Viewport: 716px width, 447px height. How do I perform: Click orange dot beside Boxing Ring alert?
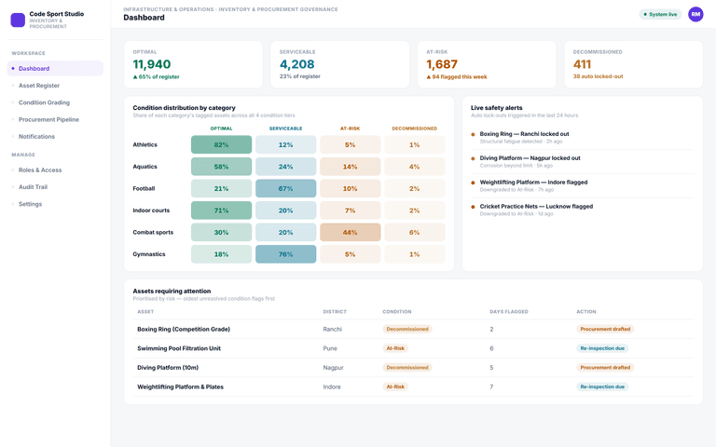click(x=473, y=134)
